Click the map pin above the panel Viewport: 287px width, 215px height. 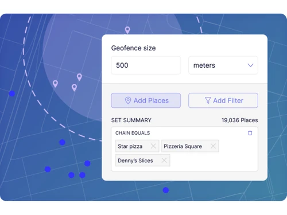(127, 30)
